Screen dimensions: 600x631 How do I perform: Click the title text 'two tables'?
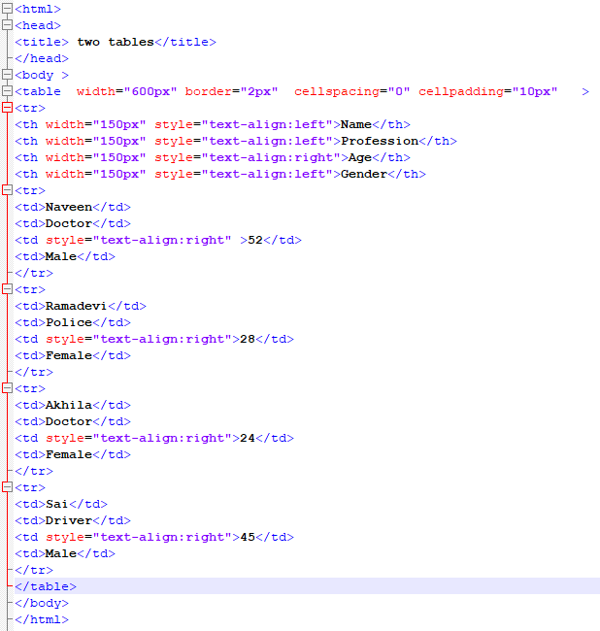(x=116, y=42)
